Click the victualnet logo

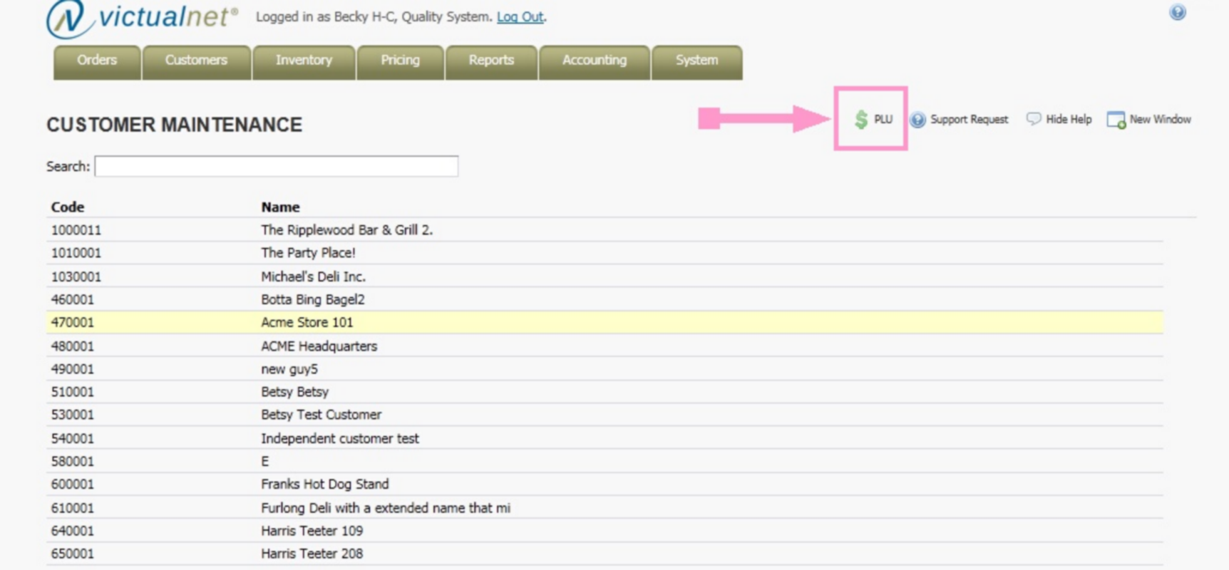pos(141,19)
